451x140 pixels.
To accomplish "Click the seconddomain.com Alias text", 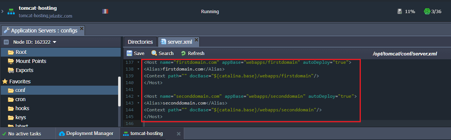I will click(x=185, y=103).
